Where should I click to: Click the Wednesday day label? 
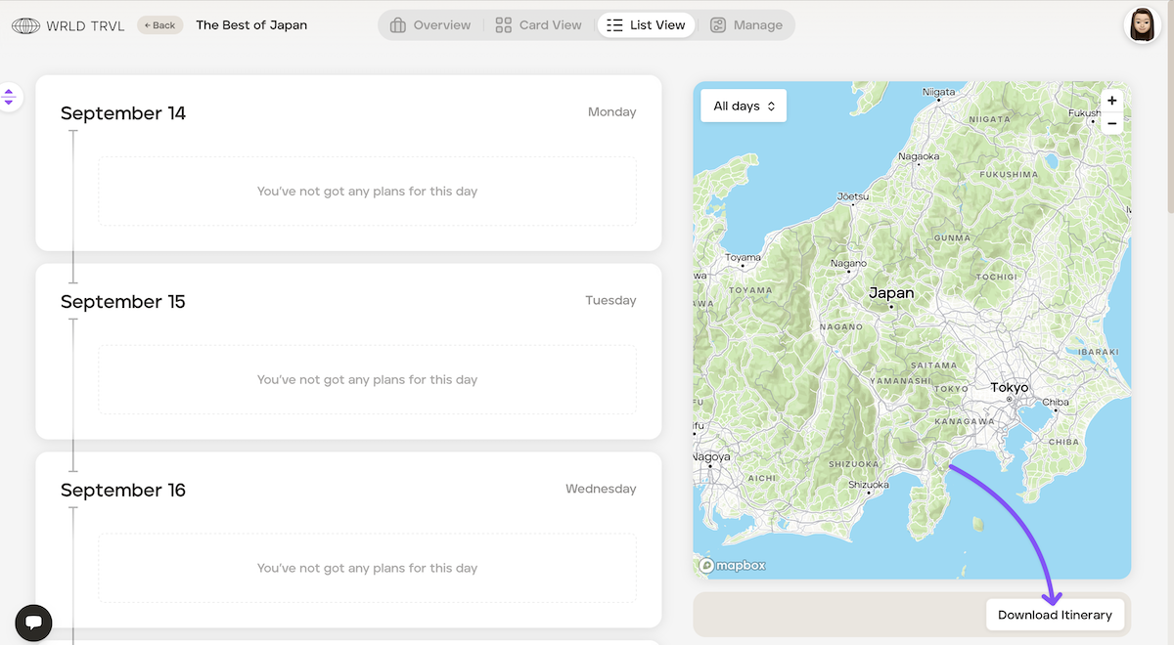tap(601, 490)
